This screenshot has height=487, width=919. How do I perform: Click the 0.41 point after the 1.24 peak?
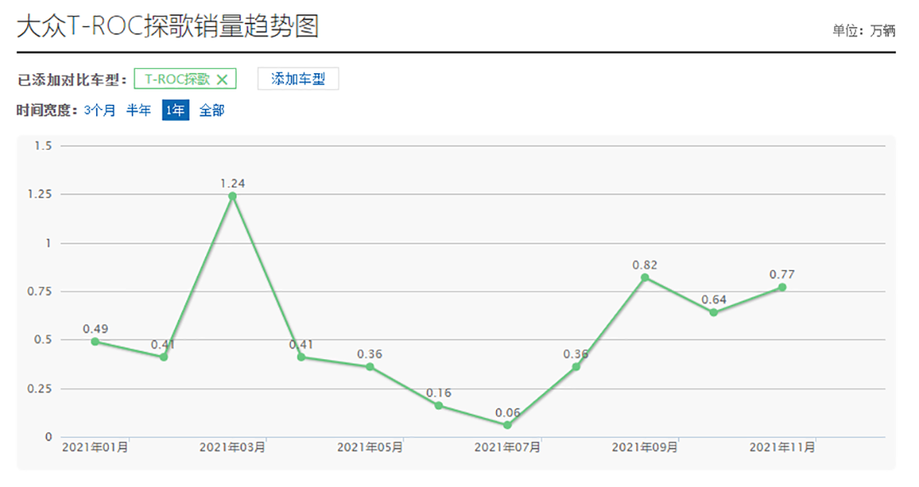pos(301,357)
